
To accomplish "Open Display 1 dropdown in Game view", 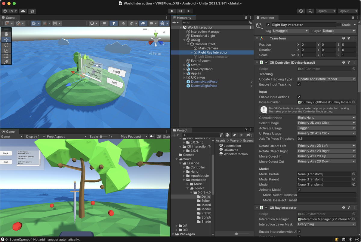I will point(35,136).
